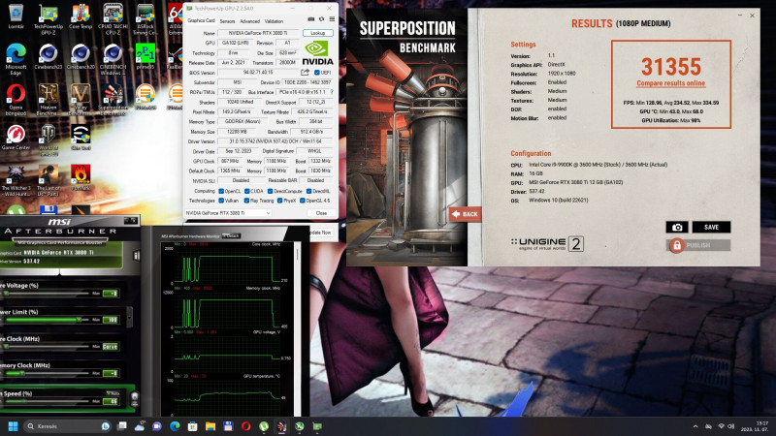Open the Compare results online link
This screenshot has height=436, width=776.
[670, 83]
